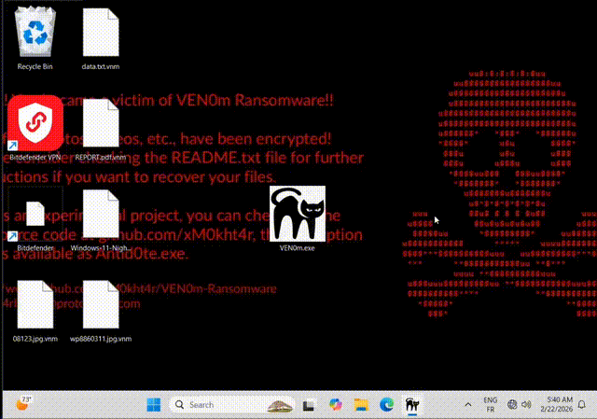Select the VEN0m.exe cat icon

tap(298, 216)
